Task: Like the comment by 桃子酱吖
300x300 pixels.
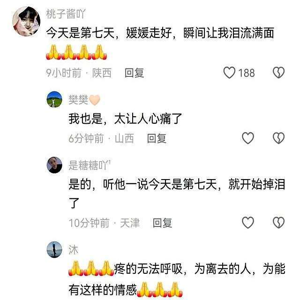Action: pos(229,73)
